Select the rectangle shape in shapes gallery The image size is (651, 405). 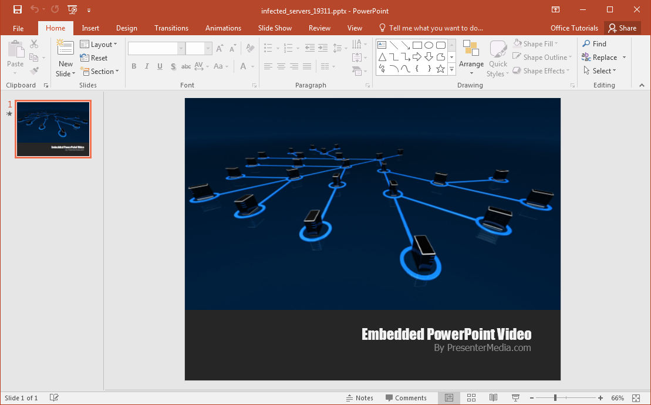coord(417,45)
